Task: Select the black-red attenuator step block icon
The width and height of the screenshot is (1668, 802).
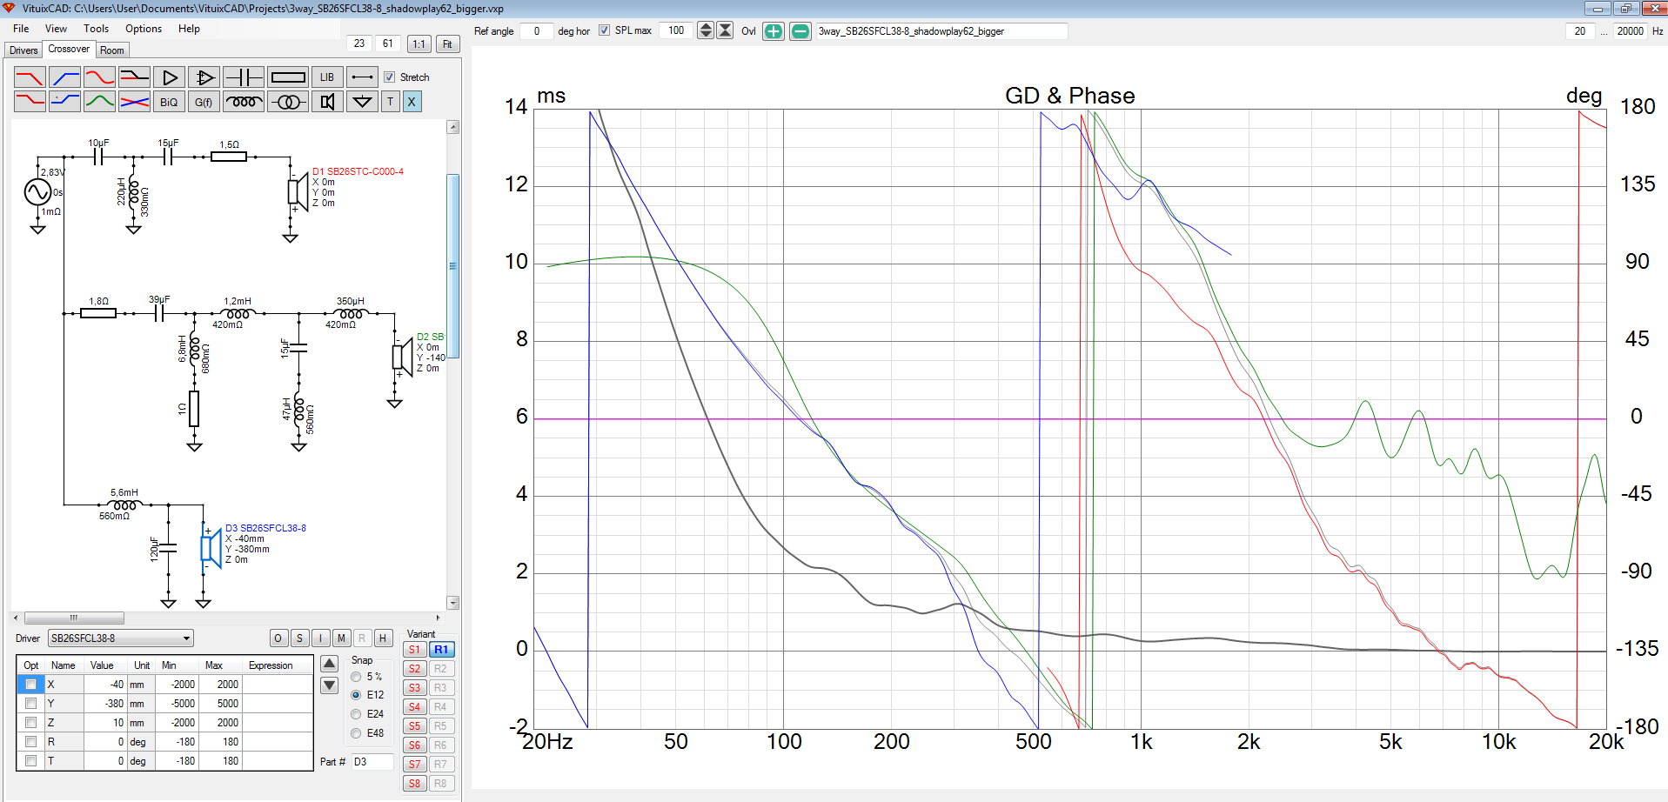Action: [x=134, y=77]
